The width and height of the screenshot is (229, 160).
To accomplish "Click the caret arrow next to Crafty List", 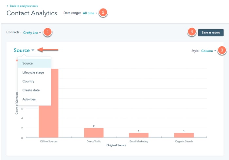I will (40, 33).
